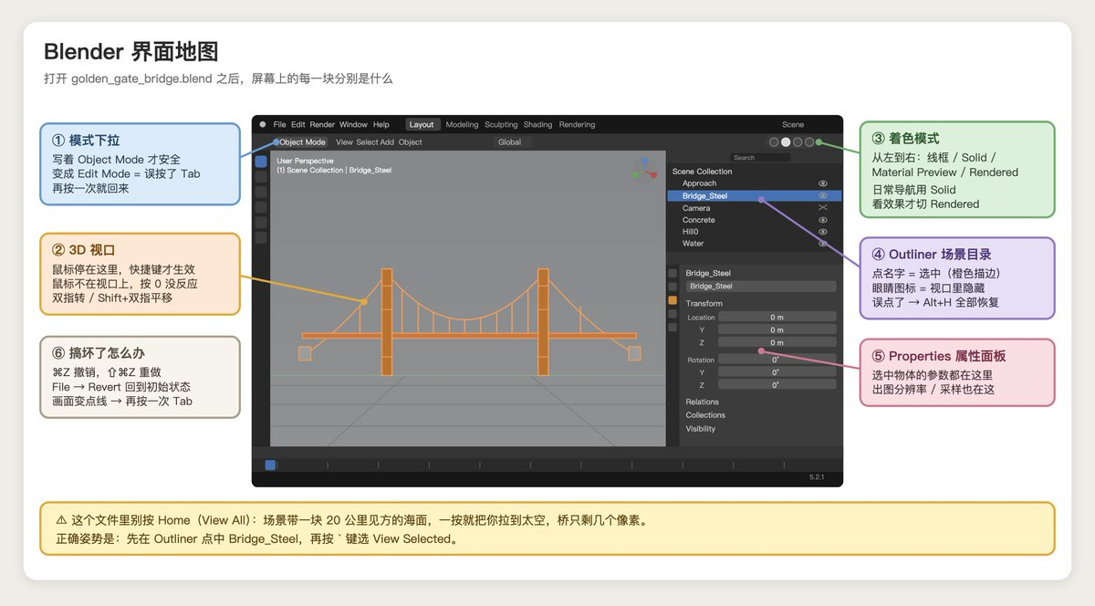Open the Window menu
This screenshot has height=606, width=1095.
353,125
